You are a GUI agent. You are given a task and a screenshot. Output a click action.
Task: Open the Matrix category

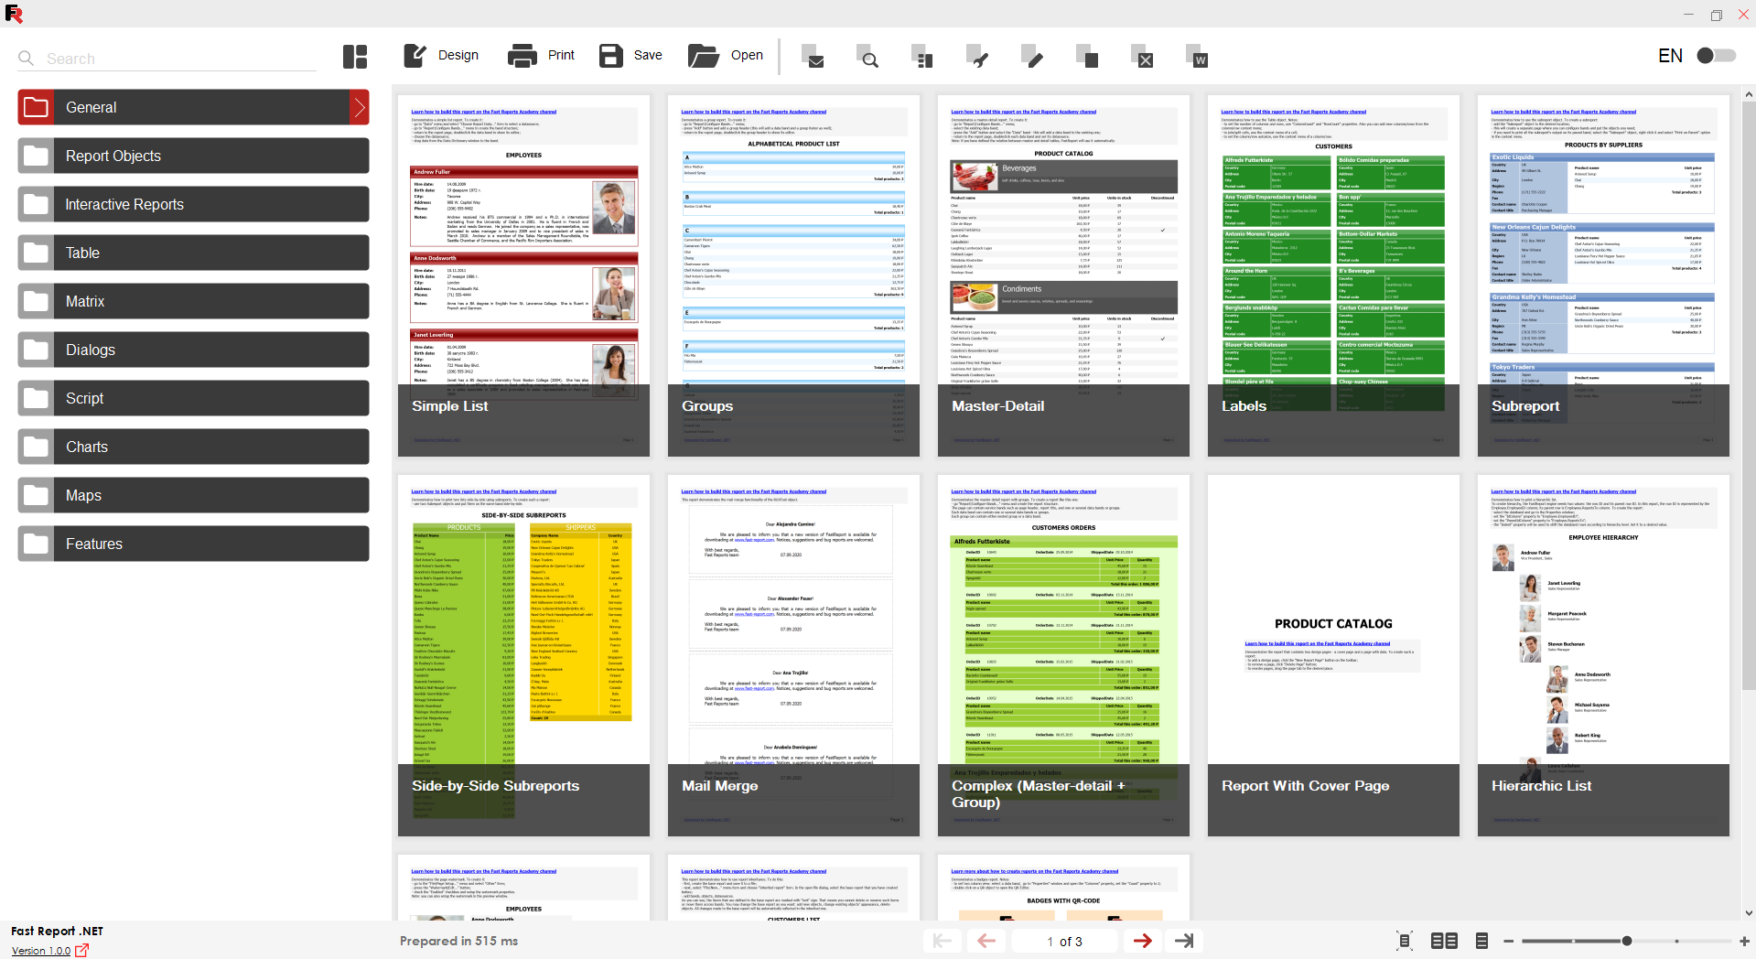point(193,301)
